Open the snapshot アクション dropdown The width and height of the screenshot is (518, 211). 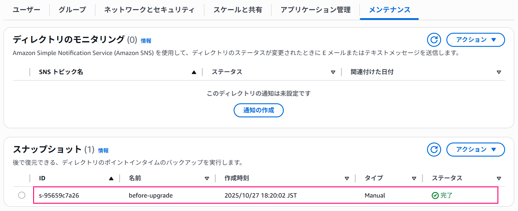point(475,150)
